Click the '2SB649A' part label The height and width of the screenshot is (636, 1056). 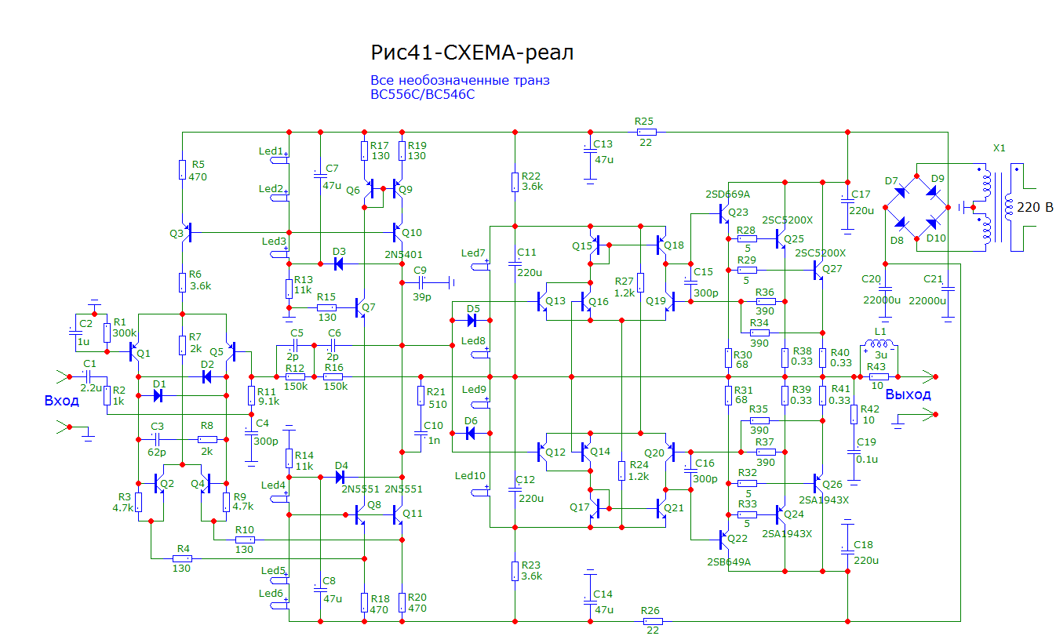[x=728, y=561]
